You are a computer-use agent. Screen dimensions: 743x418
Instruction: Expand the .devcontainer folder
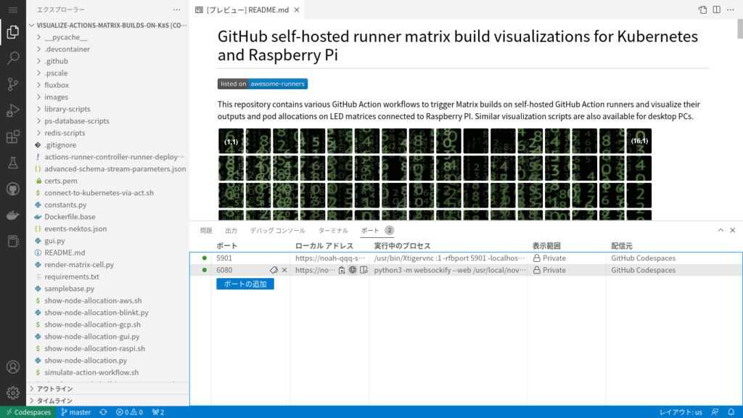point(67,49)
